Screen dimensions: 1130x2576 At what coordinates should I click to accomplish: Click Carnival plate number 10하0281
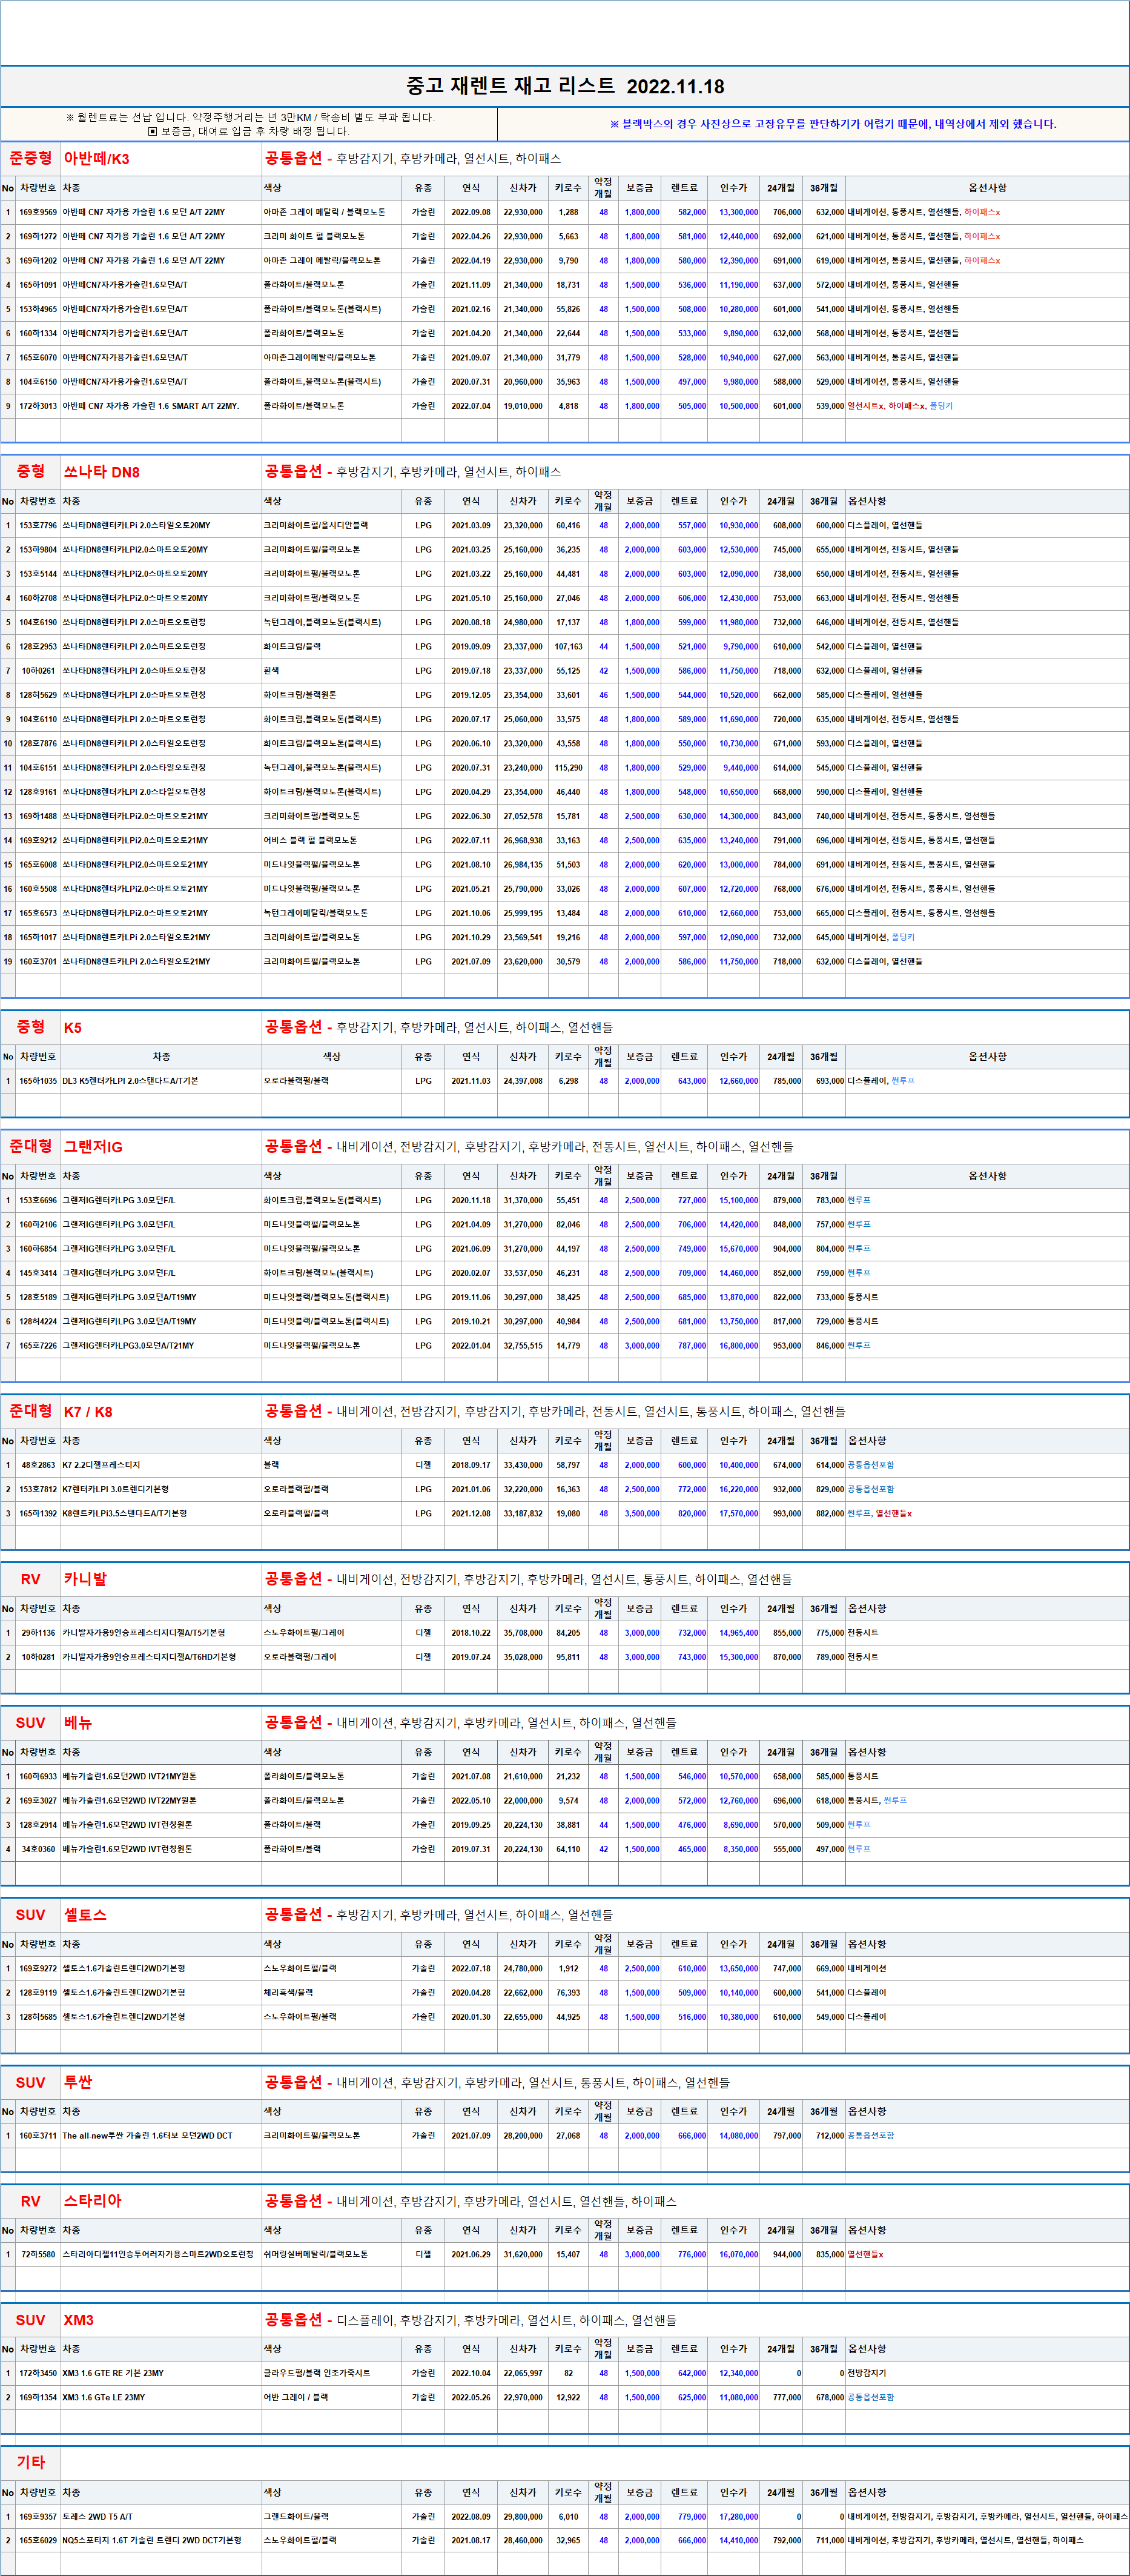pyautogui.click(x=39, y=1657)
